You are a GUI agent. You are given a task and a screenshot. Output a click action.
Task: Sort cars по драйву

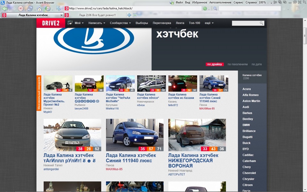215,64
